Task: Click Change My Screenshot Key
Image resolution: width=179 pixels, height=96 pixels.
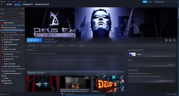Action: pos(166,81)
